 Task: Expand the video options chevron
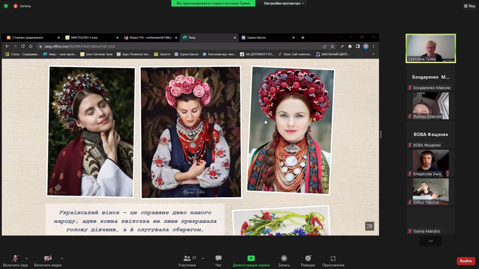tap(62, 258)
